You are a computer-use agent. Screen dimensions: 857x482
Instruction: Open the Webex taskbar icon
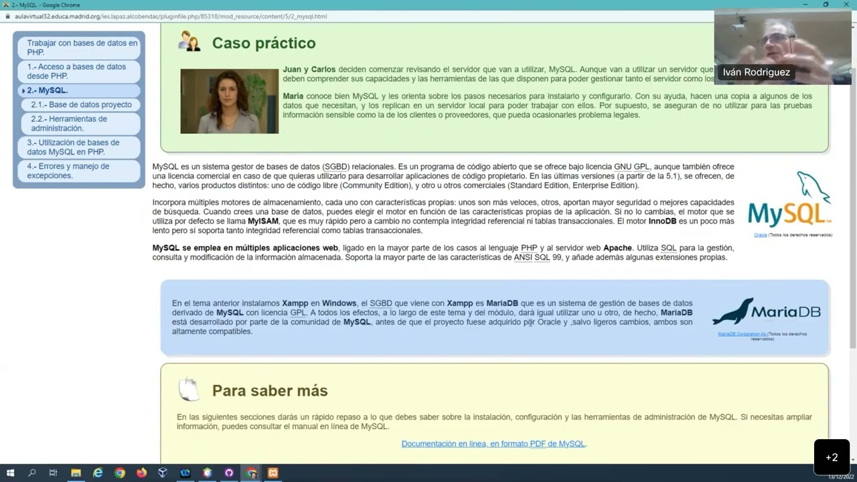point(185,473)
